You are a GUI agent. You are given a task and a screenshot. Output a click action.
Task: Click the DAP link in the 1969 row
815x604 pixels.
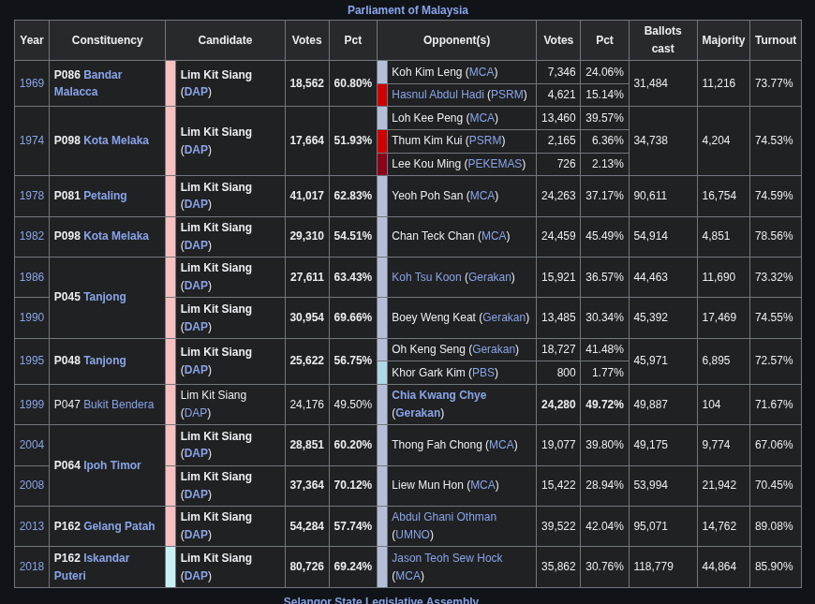[x=196, y=92]
